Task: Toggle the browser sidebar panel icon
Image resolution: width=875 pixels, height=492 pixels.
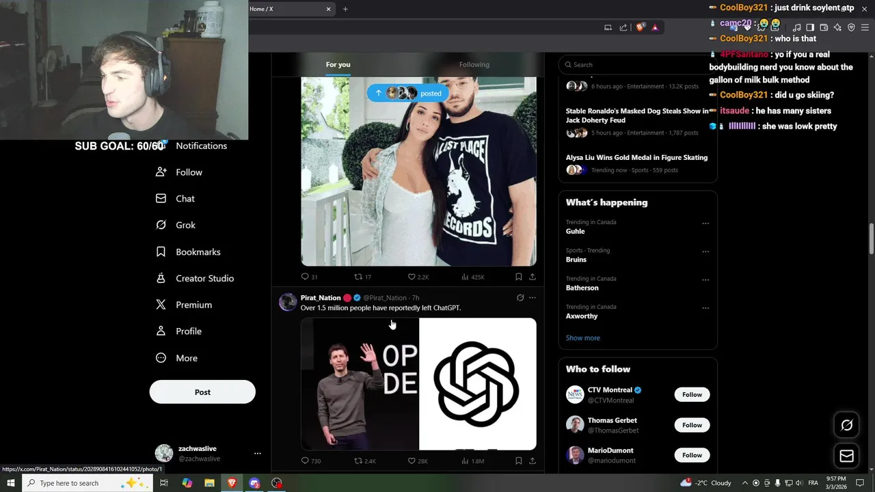Action: 810,27
